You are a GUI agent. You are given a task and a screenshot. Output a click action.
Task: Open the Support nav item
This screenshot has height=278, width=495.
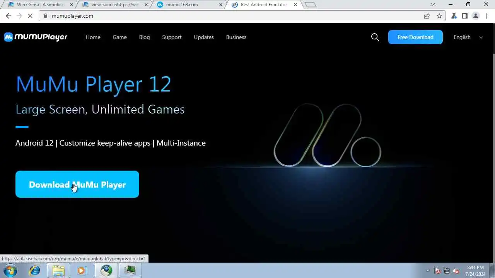coord(172,37)
